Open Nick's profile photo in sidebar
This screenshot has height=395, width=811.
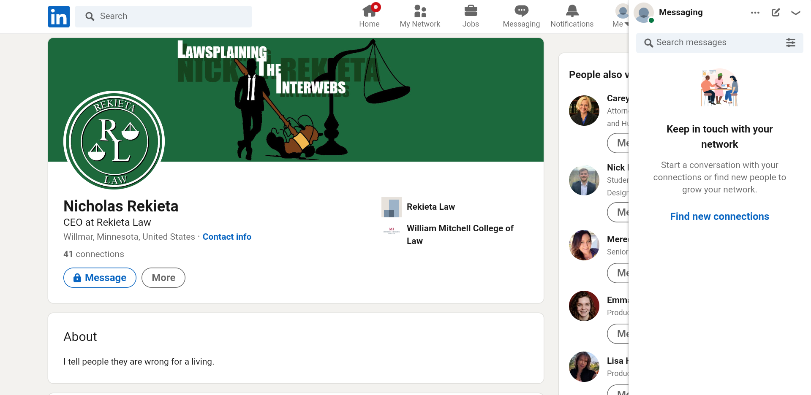click(x=584, y=180)
